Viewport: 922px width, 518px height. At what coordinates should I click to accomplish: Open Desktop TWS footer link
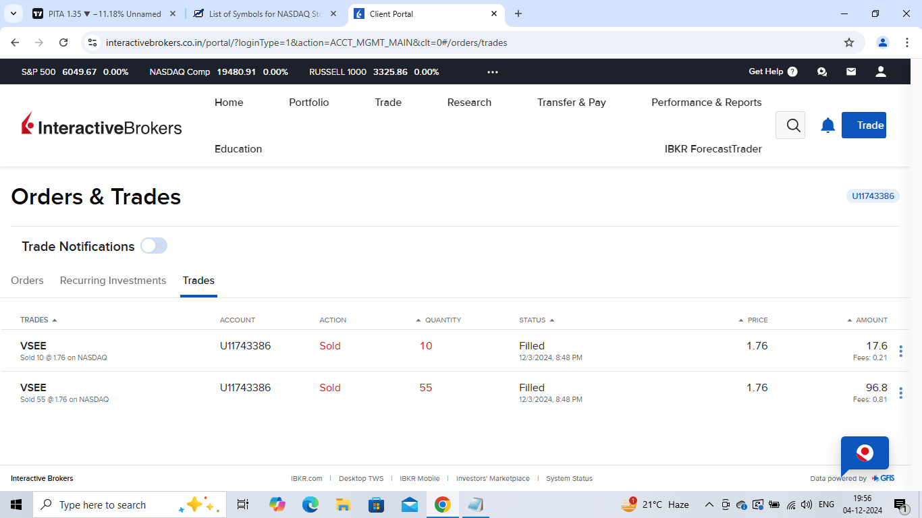click(361, 478)
